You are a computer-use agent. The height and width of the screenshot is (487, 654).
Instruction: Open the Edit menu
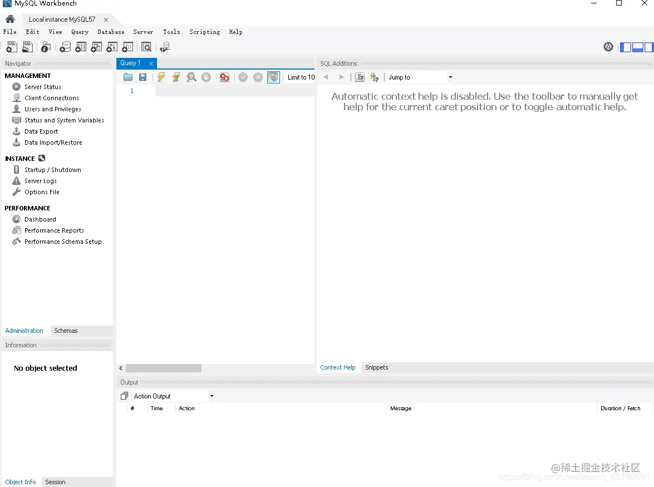tap(32, 32)
